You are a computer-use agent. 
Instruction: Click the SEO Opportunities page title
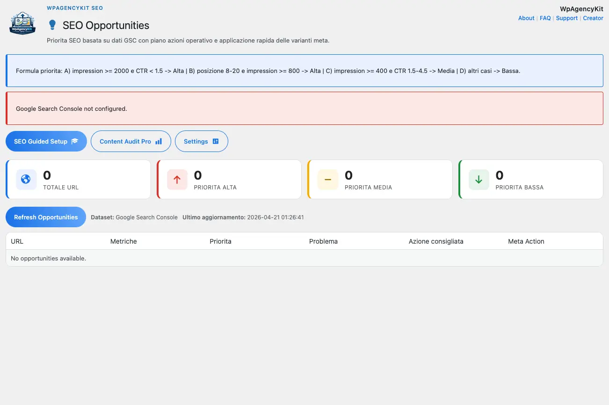106,25
